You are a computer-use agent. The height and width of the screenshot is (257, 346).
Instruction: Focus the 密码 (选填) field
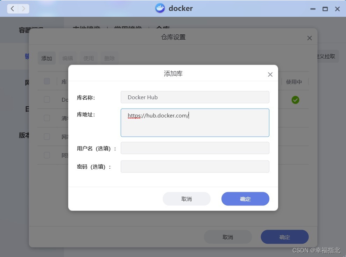click(x=195, y=167)
